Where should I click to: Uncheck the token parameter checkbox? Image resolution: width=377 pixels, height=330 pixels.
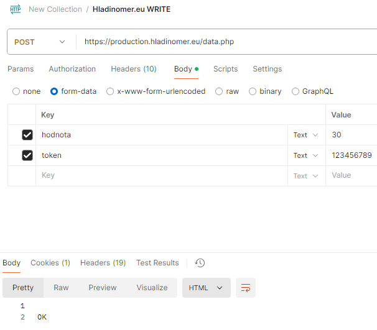click(x=27, y=155)
